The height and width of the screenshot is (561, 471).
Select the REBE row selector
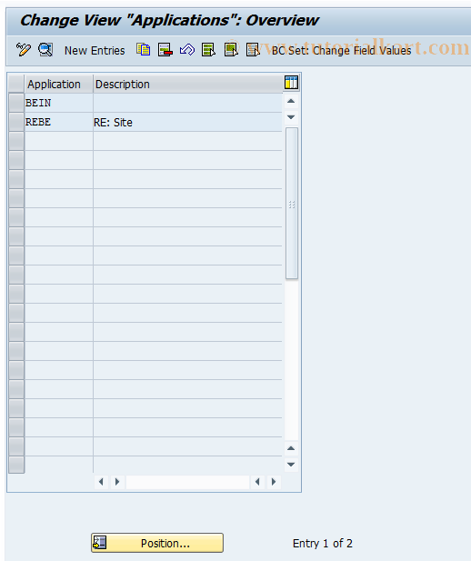pos(16,122)
